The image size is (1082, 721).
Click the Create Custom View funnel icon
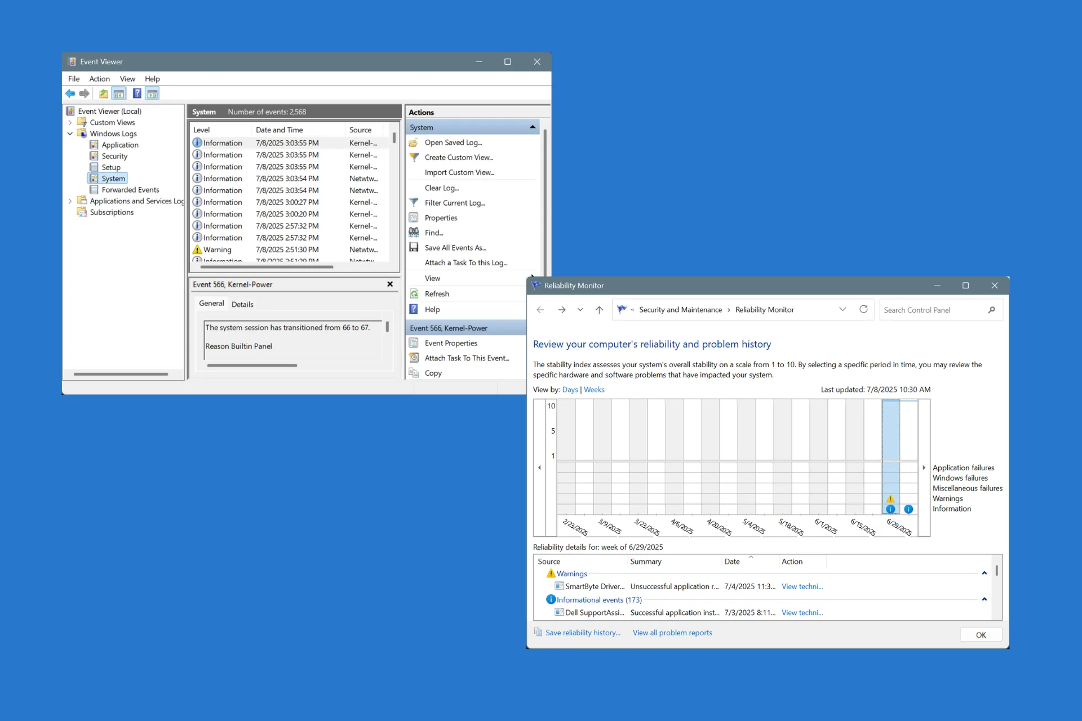(x=415, y=158)
